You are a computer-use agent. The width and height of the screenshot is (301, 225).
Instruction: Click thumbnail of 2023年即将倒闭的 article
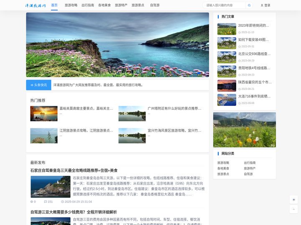point(227,29)
